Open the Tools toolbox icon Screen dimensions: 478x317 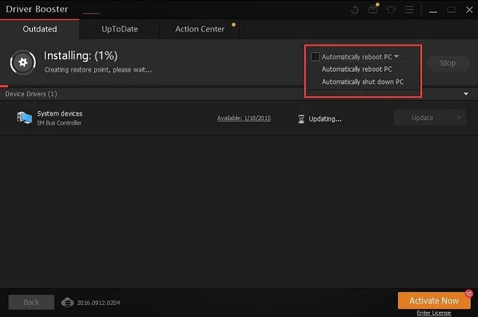[x=373, y=10]
